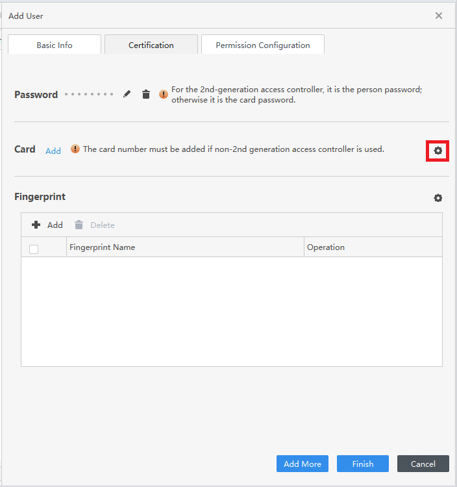Select the Certification tab
457x487 pixels.
click(151, 45)
